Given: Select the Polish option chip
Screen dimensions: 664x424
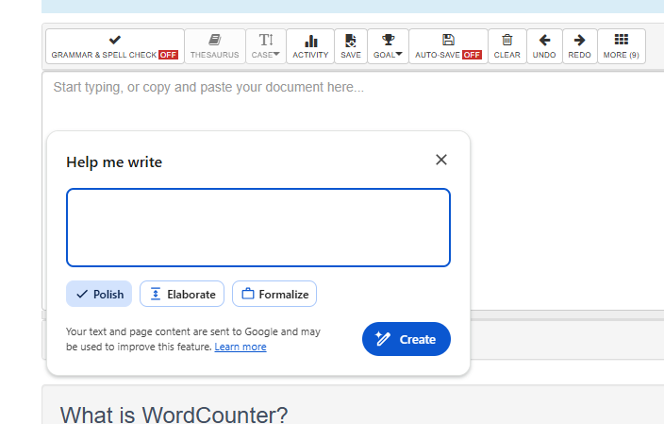Looking at the screenshot, I should click(99, 294).
